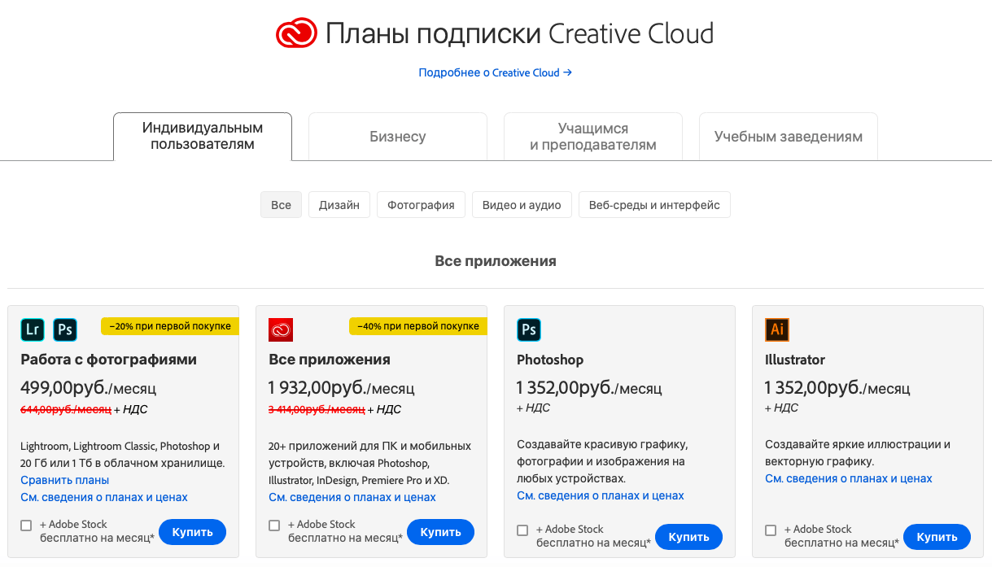The image size is (992, 567).
Task: Buy the Работа с фотографиями plan
Action: point(192,532)
